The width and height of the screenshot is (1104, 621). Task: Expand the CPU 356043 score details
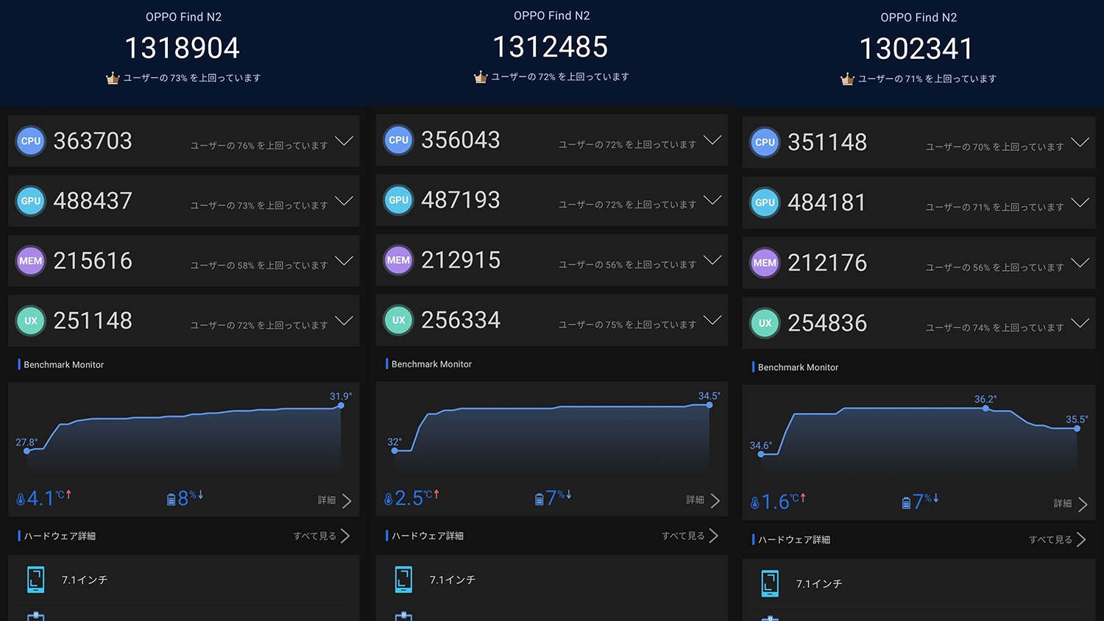click(x=712, y=140)
